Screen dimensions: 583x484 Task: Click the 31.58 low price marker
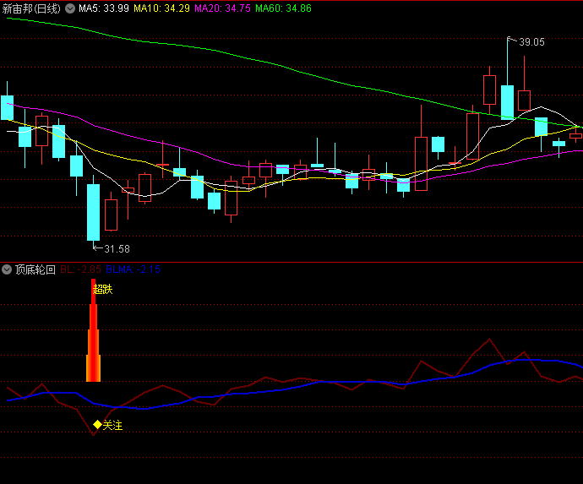click(x=117, y=248)
